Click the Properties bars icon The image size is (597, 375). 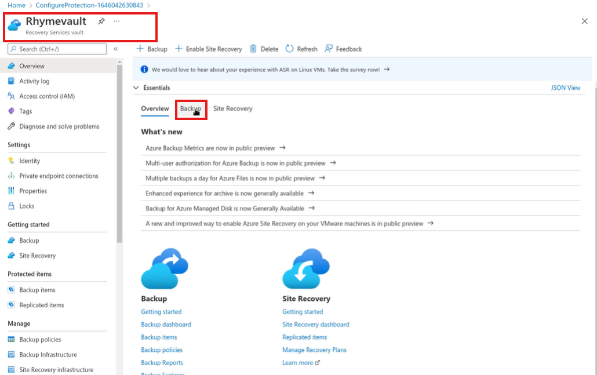point(12,191)
